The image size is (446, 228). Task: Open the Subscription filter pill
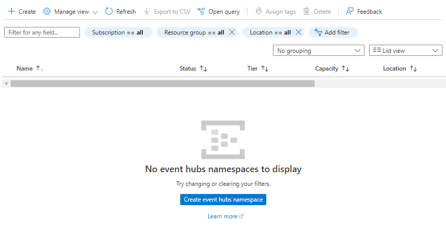(x=118, y=32)
